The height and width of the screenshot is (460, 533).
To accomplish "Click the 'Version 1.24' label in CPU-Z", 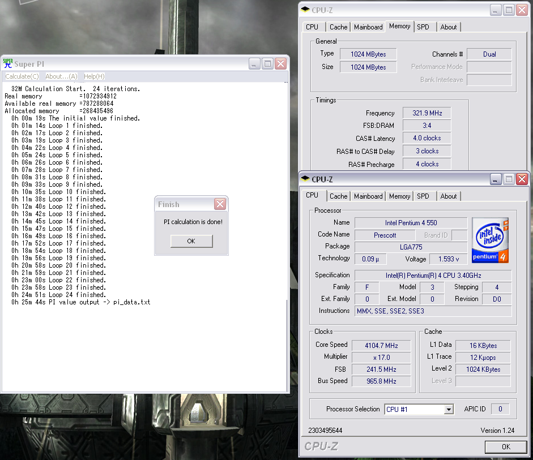I will point(497,431).
